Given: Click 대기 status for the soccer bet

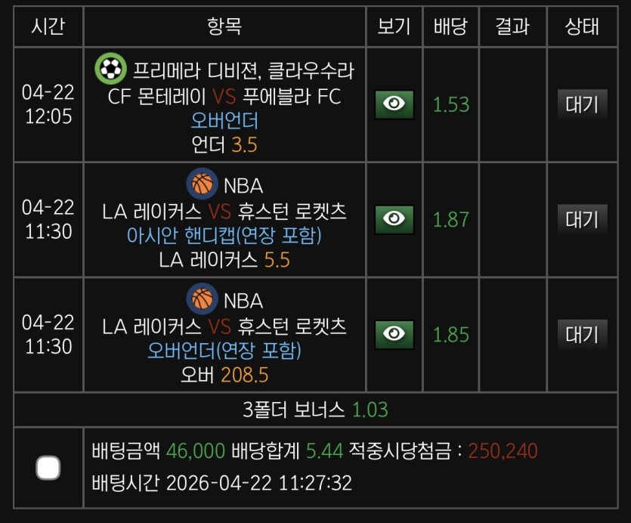Looking at the screenshot, I should (582, 104).
